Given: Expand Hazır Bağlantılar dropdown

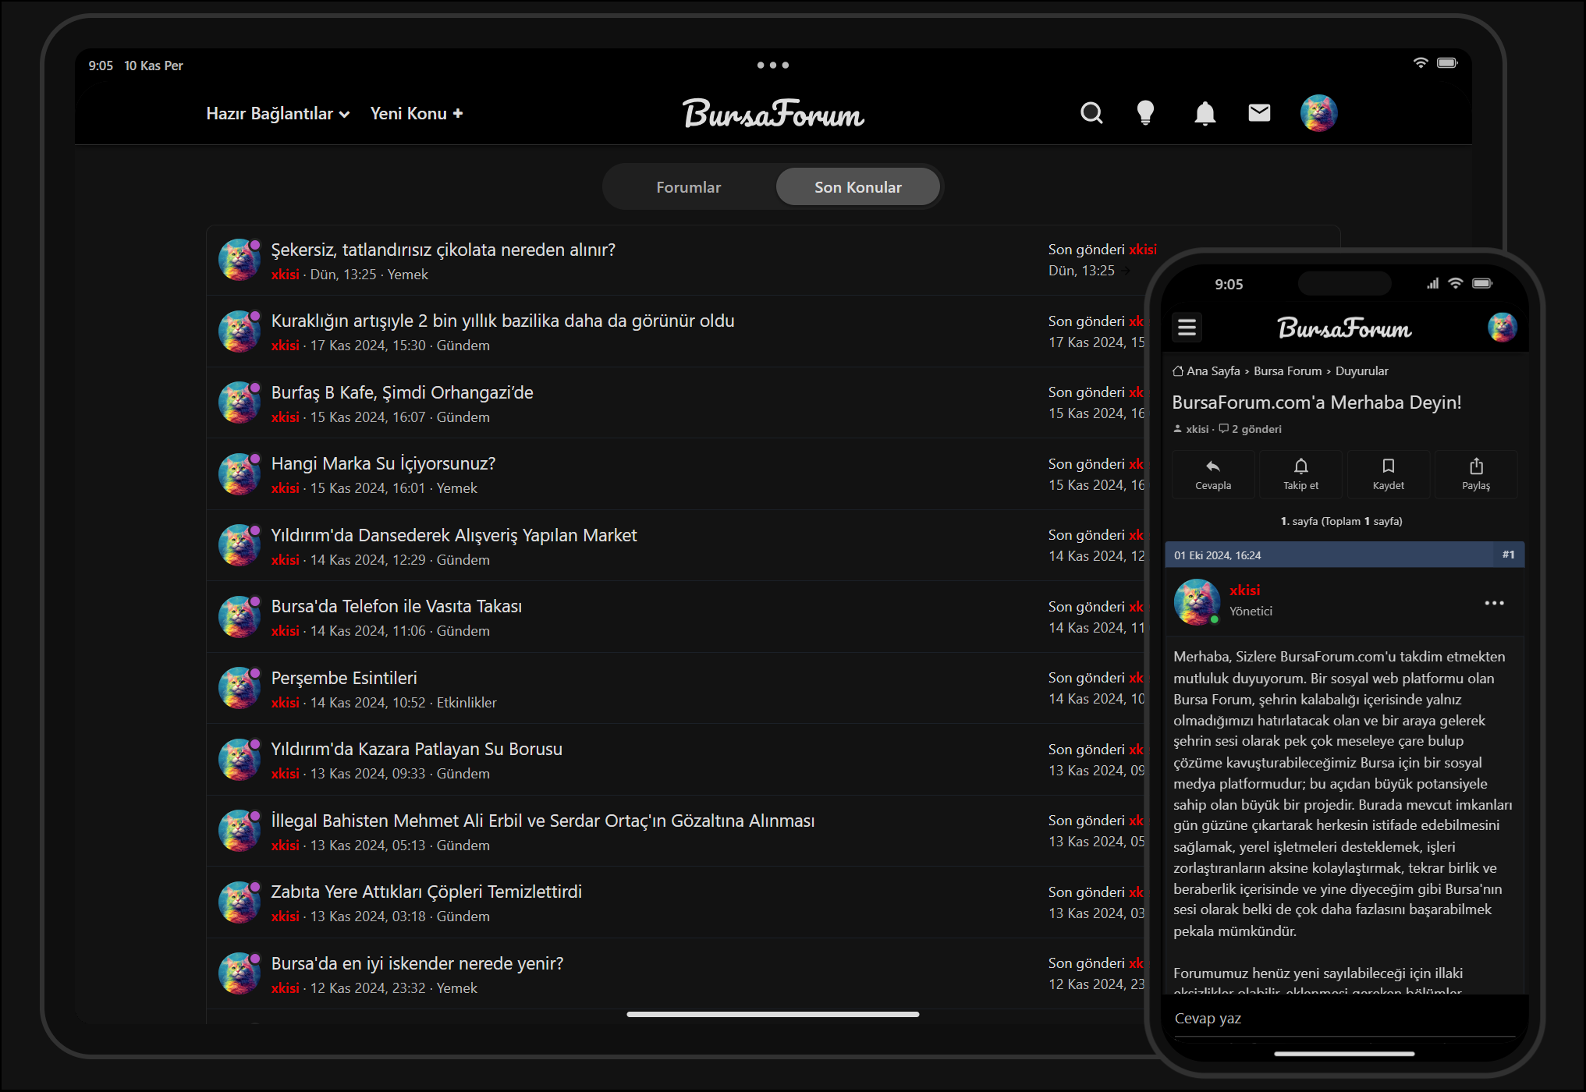Looking at the screenshot, I should tap(278, 114).
